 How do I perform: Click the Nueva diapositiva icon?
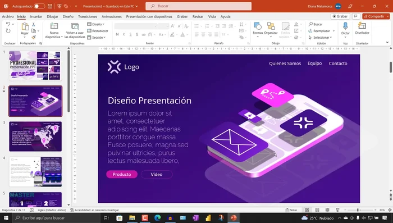(54, 26)
